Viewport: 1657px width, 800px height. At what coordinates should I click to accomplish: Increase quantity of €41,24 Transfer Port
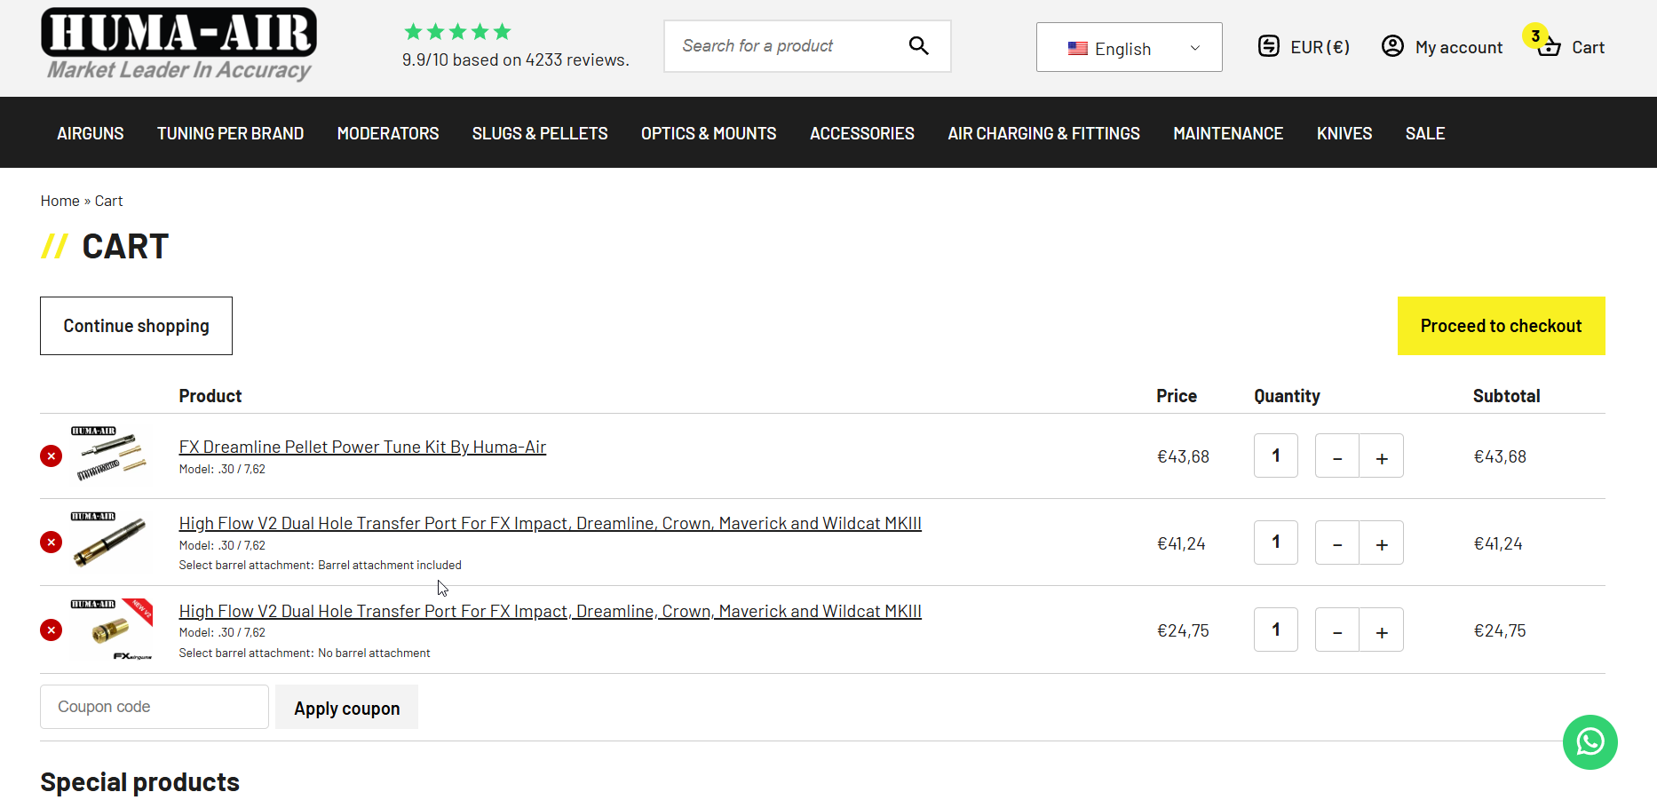(x=1382, y=543)
